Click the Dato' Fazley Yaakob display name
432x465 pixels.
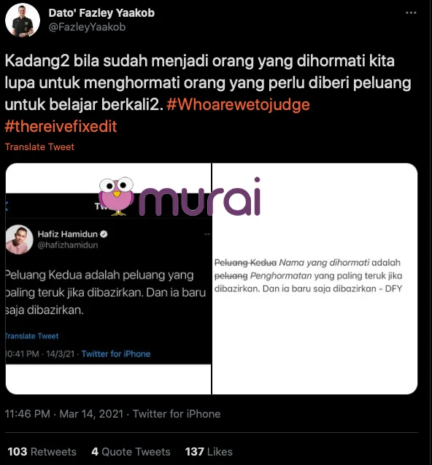pos(101,12)
